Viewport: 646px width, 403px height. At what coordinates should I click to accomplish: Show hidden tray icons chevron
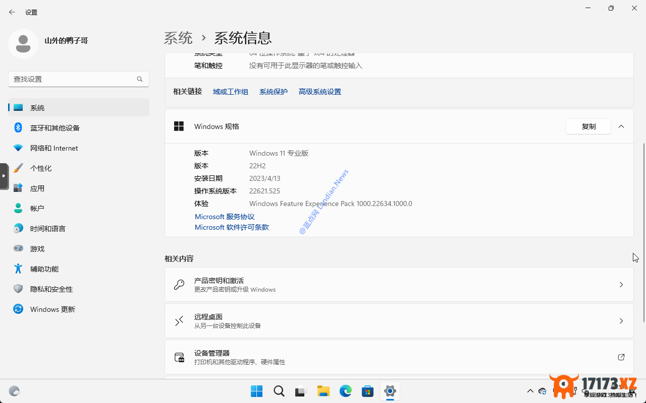pos(530,391)
